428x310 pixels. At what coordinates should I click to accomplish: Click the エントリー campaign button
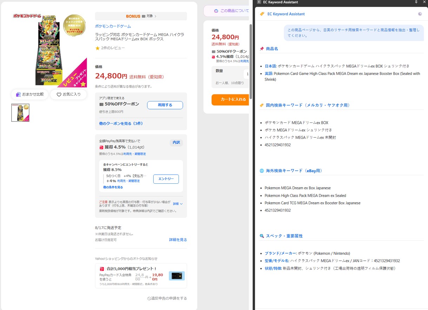tap(166, 179)
